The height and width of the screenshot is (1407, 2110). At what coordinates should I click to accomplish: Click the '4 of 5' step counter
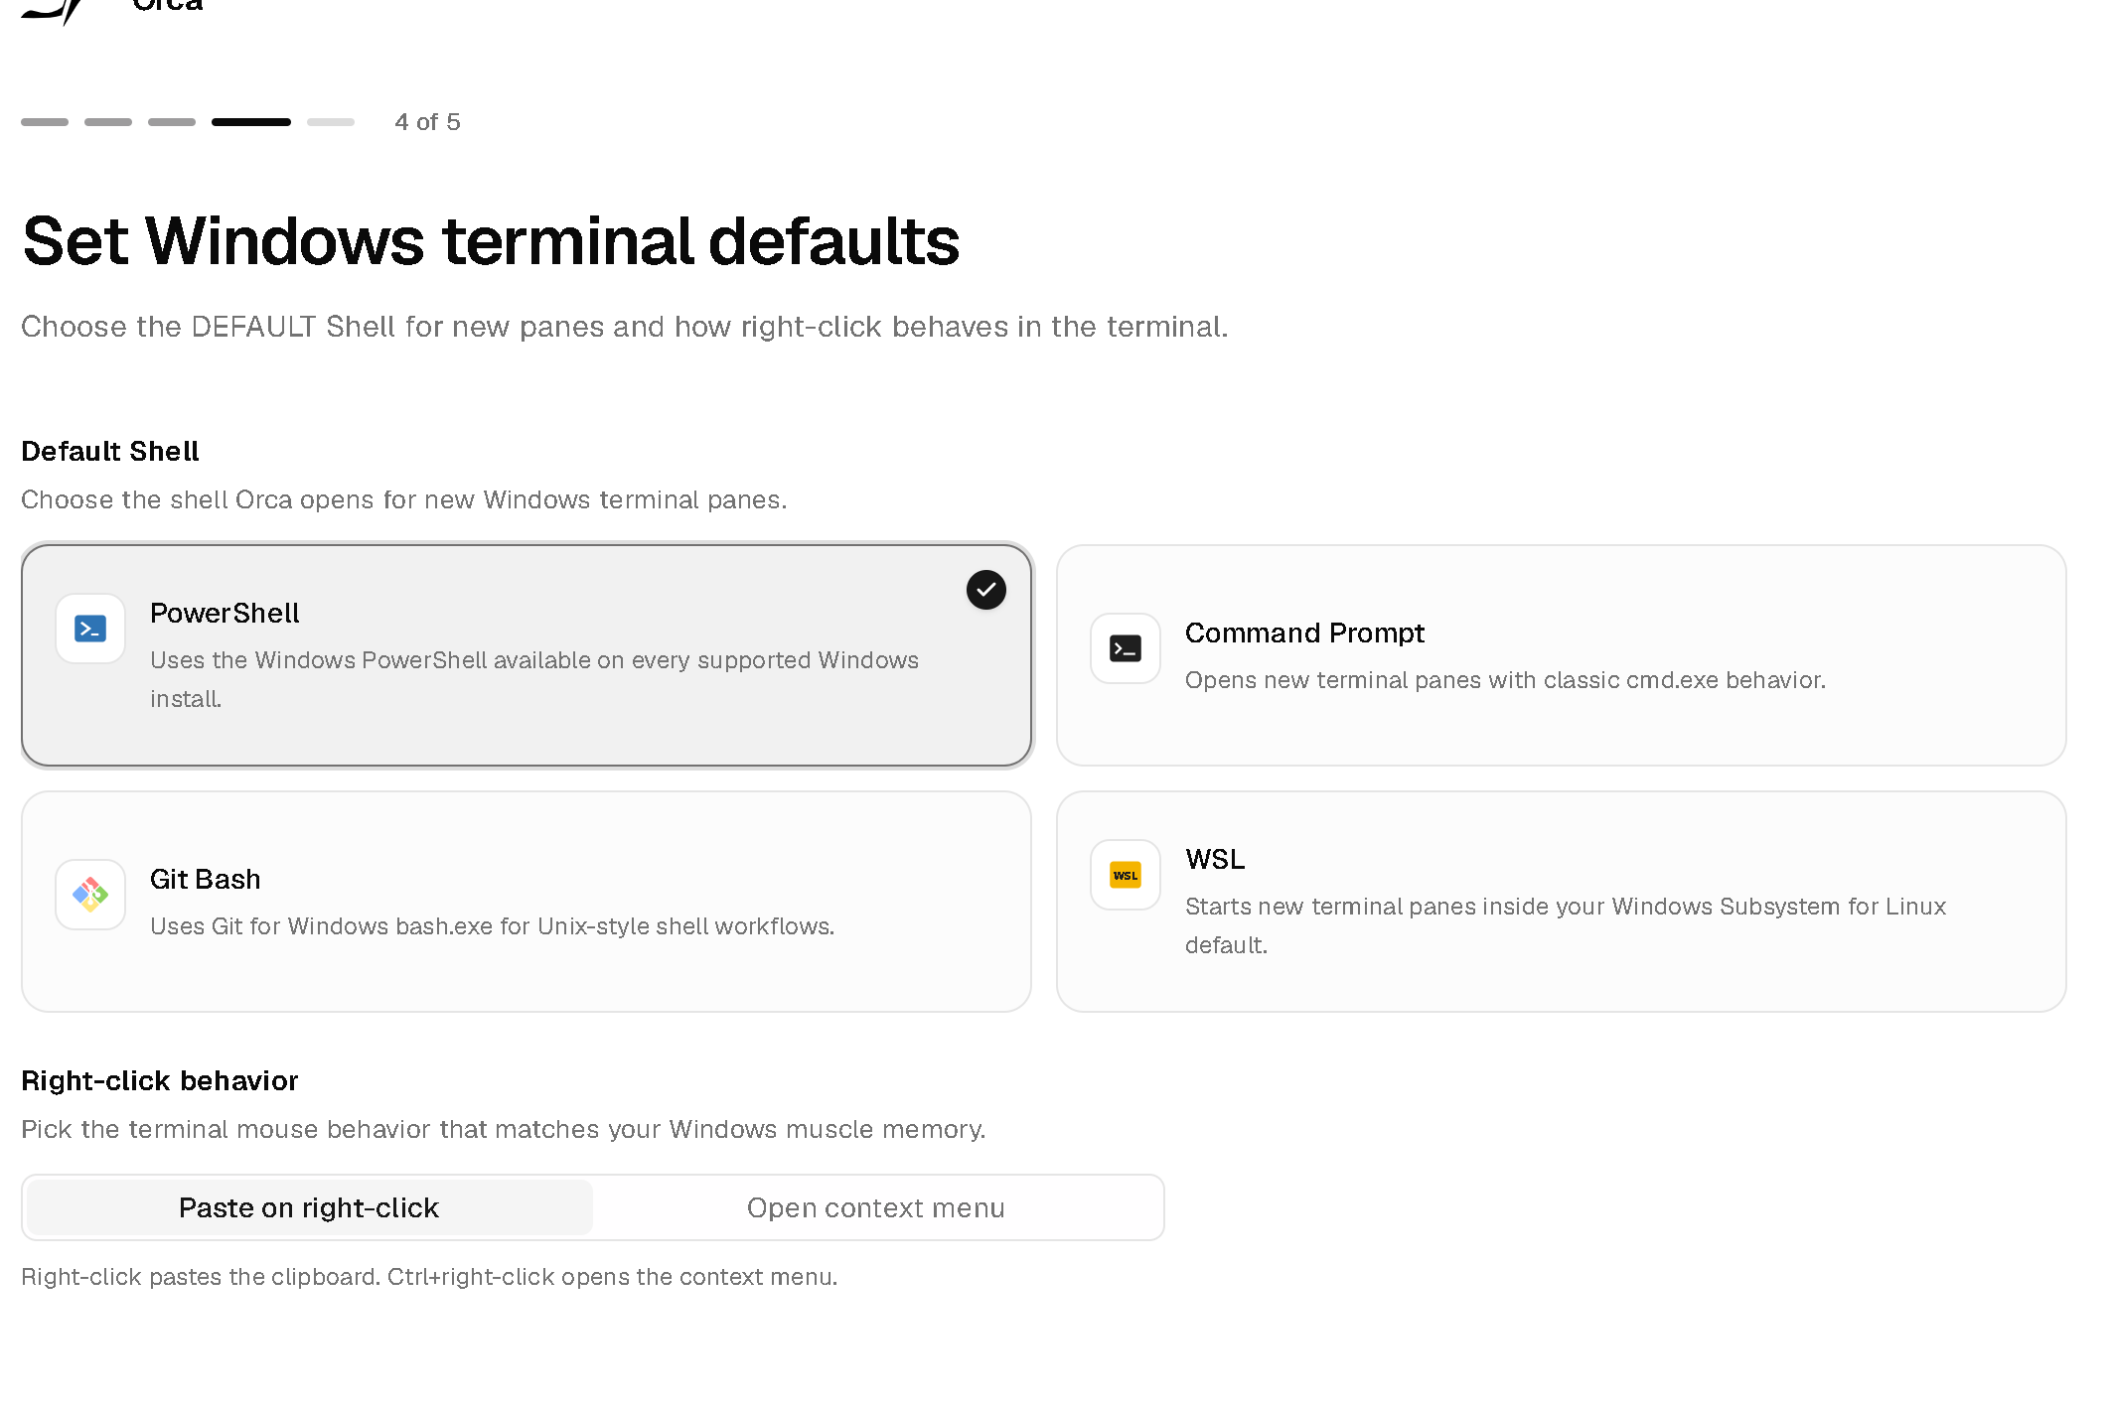pyautogui.click(x=427, y=122)
